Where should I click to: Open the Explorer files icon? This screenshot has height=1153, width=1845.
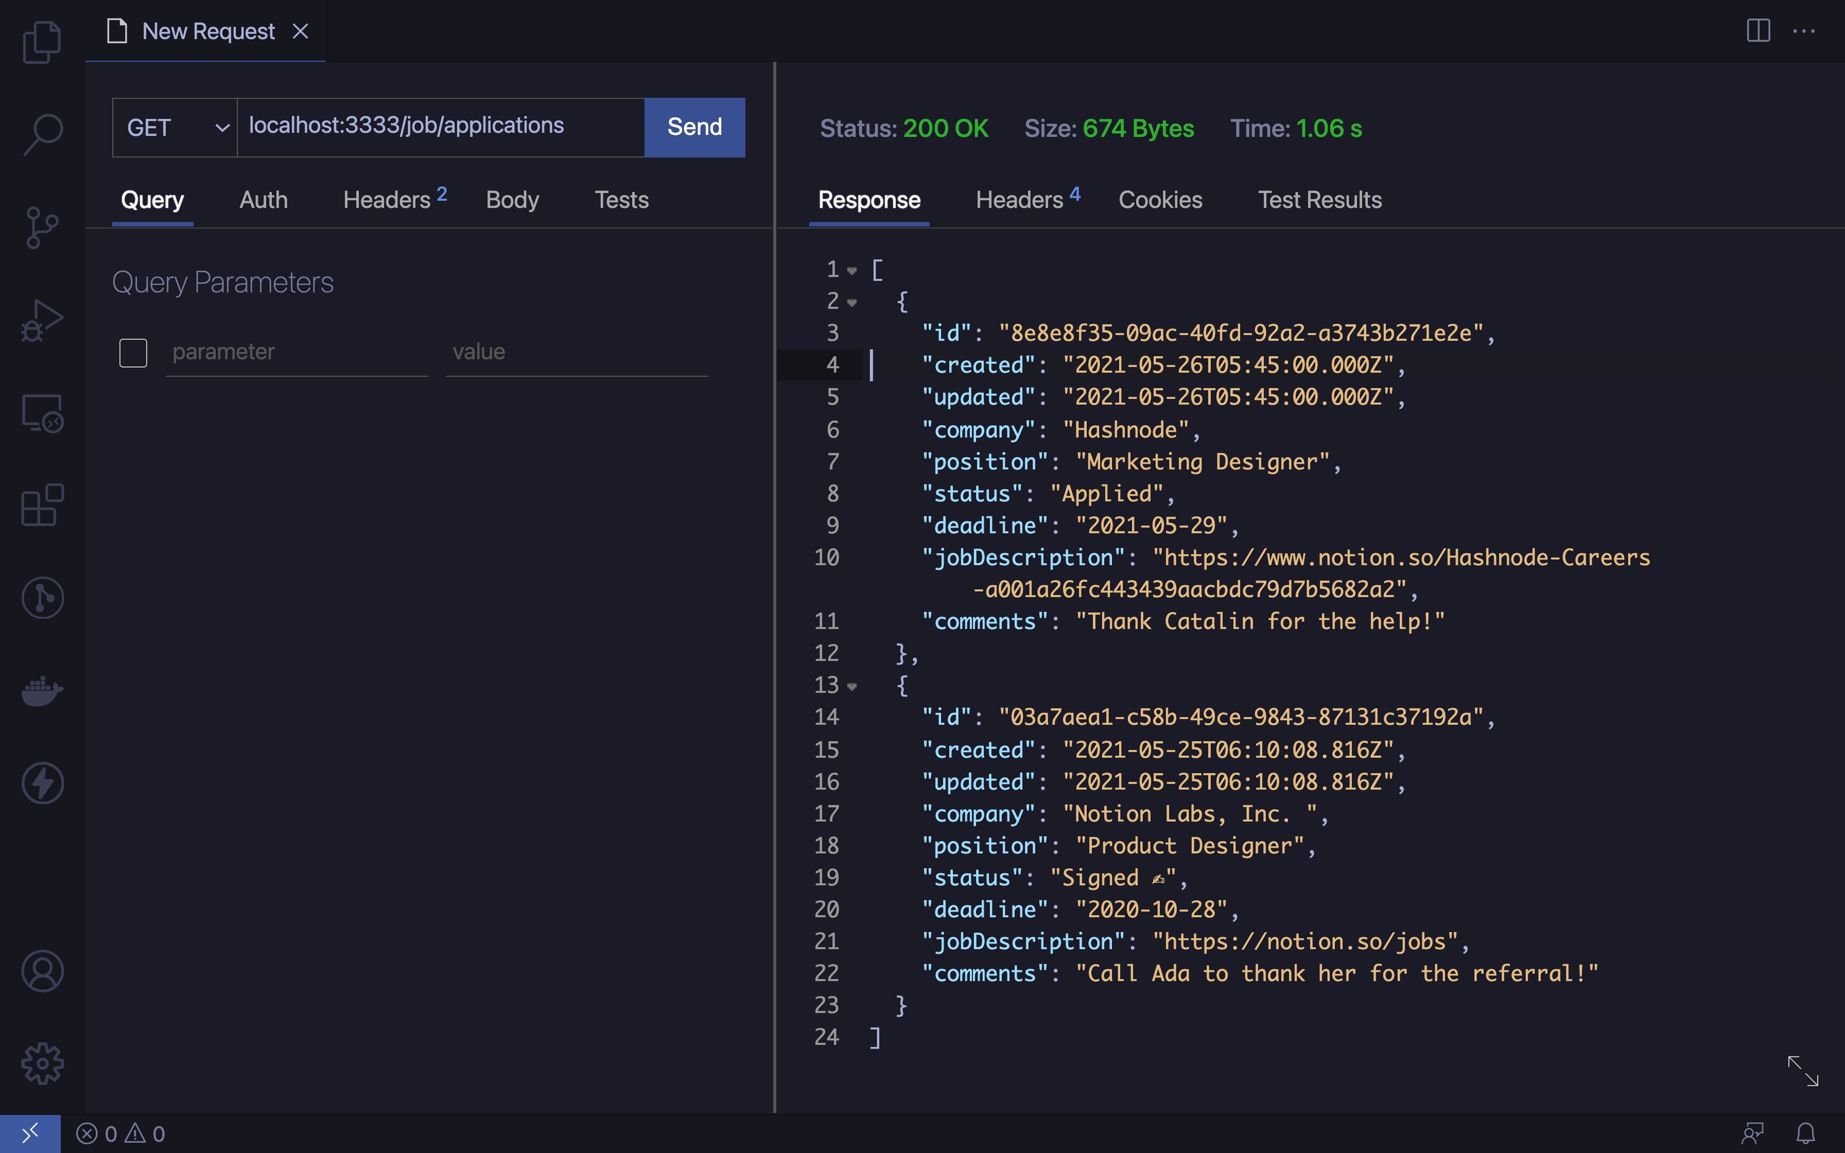point(42,42)
